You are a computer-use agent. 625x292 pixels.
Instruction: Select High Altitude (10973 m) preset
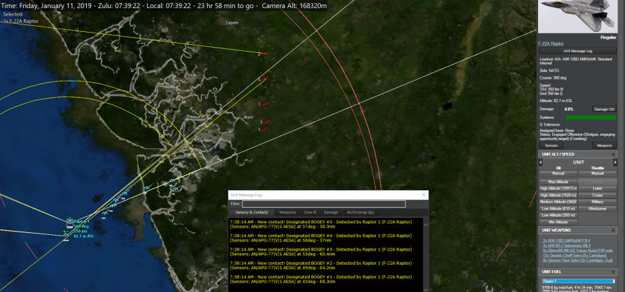[x=558, y=188]
